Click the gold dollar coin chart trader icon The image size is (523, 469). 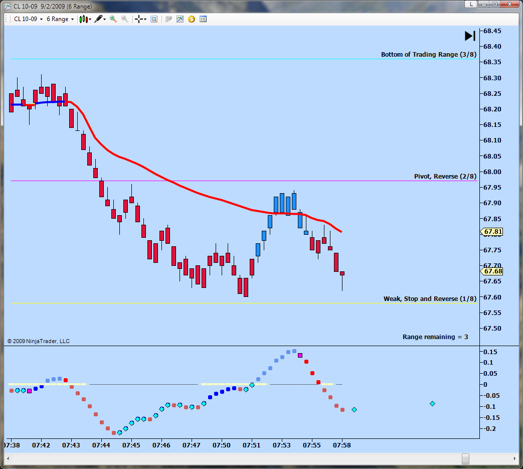[192, 19]
